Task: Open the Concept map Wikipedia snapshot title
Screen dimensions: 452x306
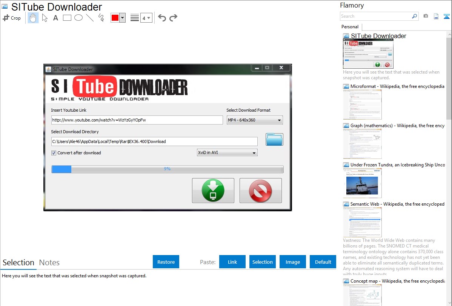Action: 397,281
